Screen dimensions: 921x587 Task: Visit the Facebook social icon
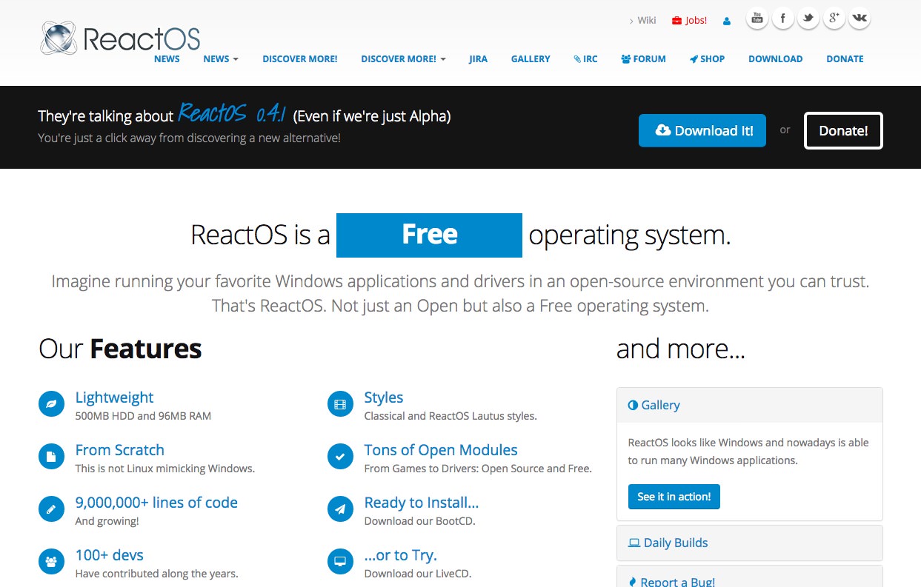(782, 19)
